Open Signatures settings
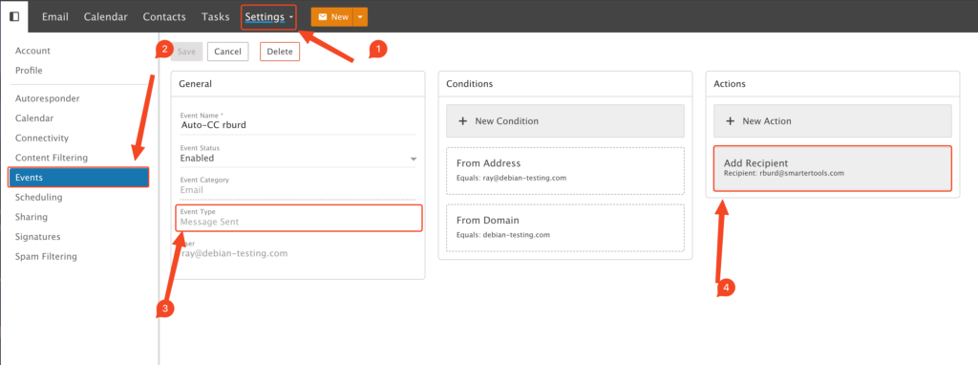 point(37,237)
